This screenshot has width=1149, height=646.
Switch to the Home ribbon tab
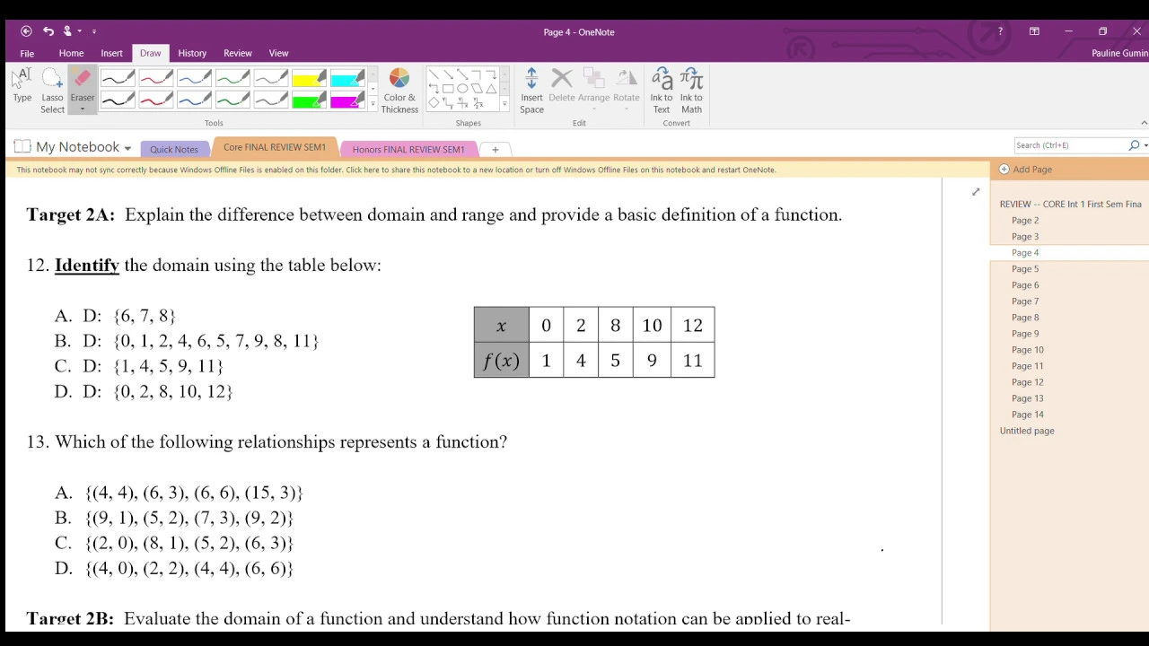click(x=71, y=53)
